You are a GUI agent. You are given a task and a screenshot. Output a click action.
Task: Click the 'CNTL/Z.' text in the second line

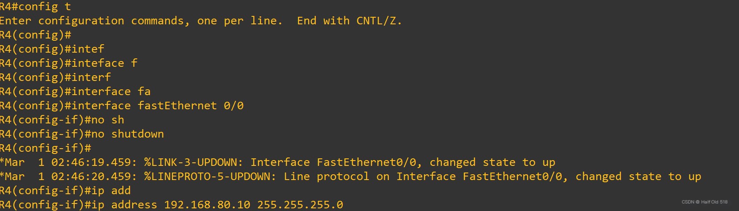(x=379, y=21)
